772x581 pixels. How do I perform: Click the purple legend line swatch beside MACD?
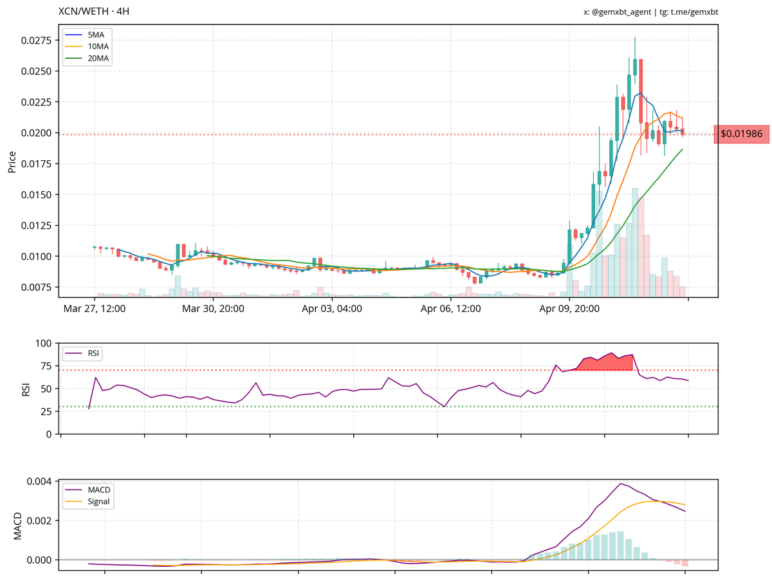[73, 491]
